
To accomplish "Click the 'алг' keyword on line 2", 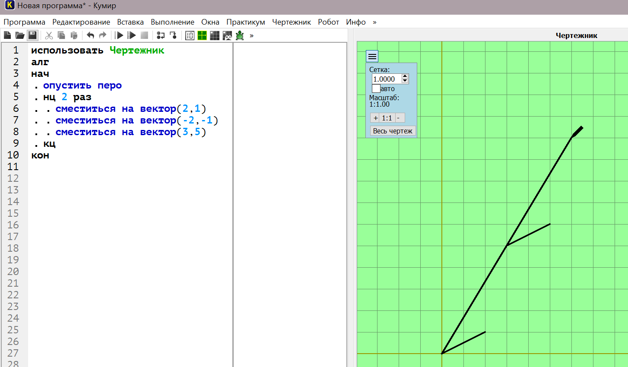I will coord(40,62).
